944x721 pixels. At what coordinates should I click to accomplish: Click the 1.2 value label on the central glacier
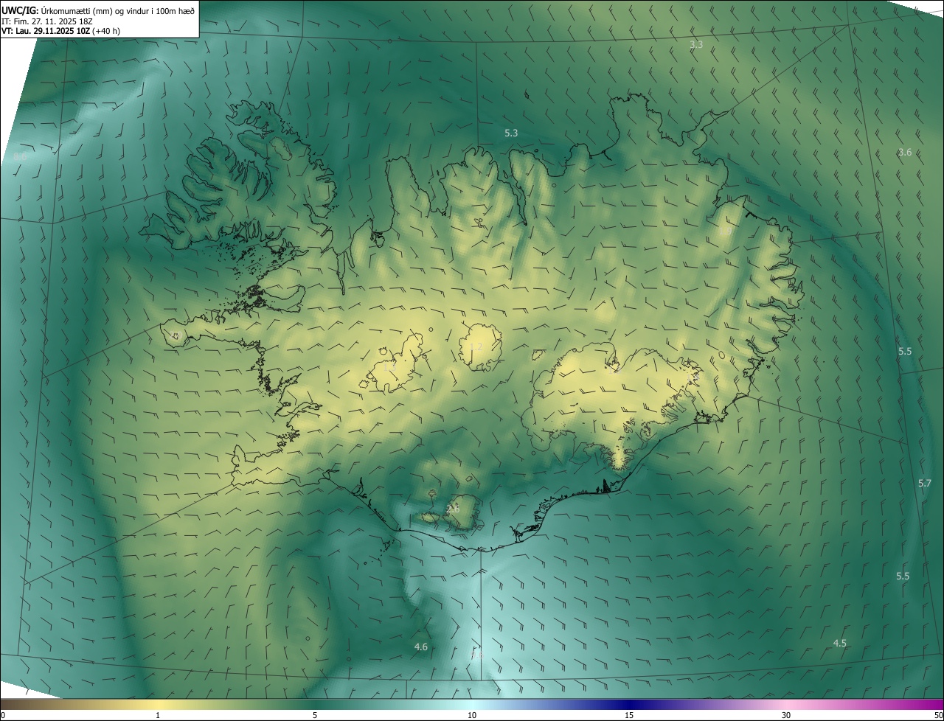coord(476,347)
